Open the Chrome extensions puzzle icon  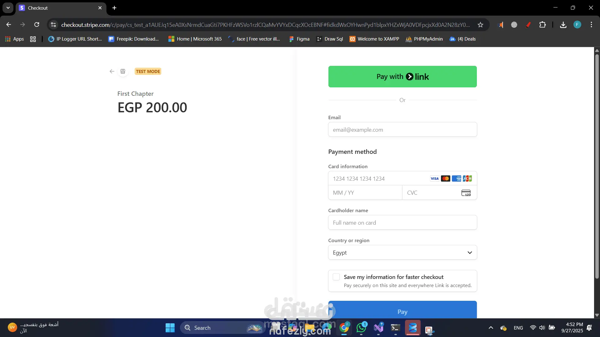(x=542, y=25)
